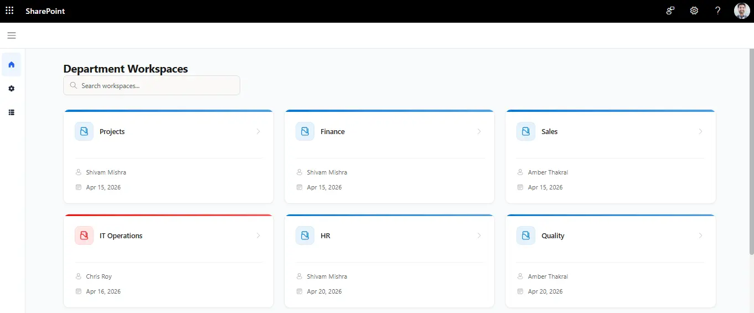Click the HR workspace icon
754x313 pixels.
[x=305, y=235]
